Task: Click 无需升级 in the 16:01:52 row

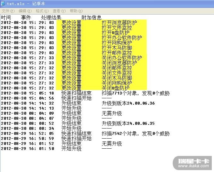Action: (112, 144)
